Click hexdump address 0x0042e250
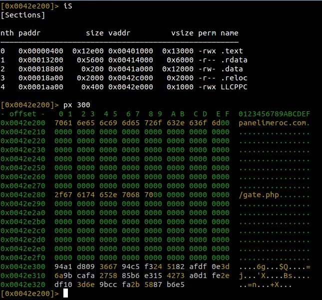The height and width of the screenshot is (300, 322). (x=23, y=168)
